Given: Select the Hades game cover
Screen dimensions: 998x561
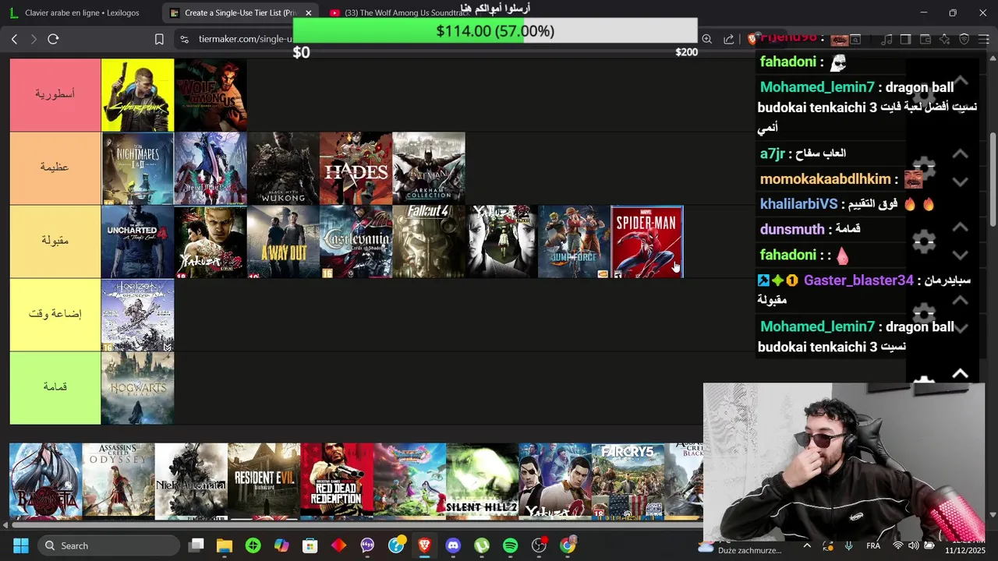Looking at the screenshot, I should click(x=356, y=168).
